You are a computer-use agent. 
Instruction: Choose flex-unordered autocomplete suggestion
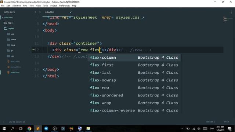pos(134,95)
